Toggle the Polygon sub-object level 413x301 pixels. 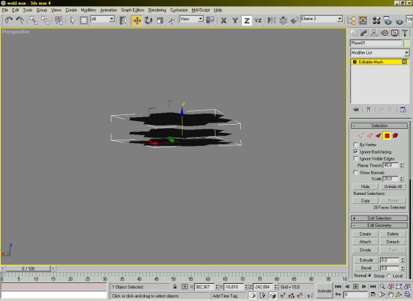(x=387, y=136)
